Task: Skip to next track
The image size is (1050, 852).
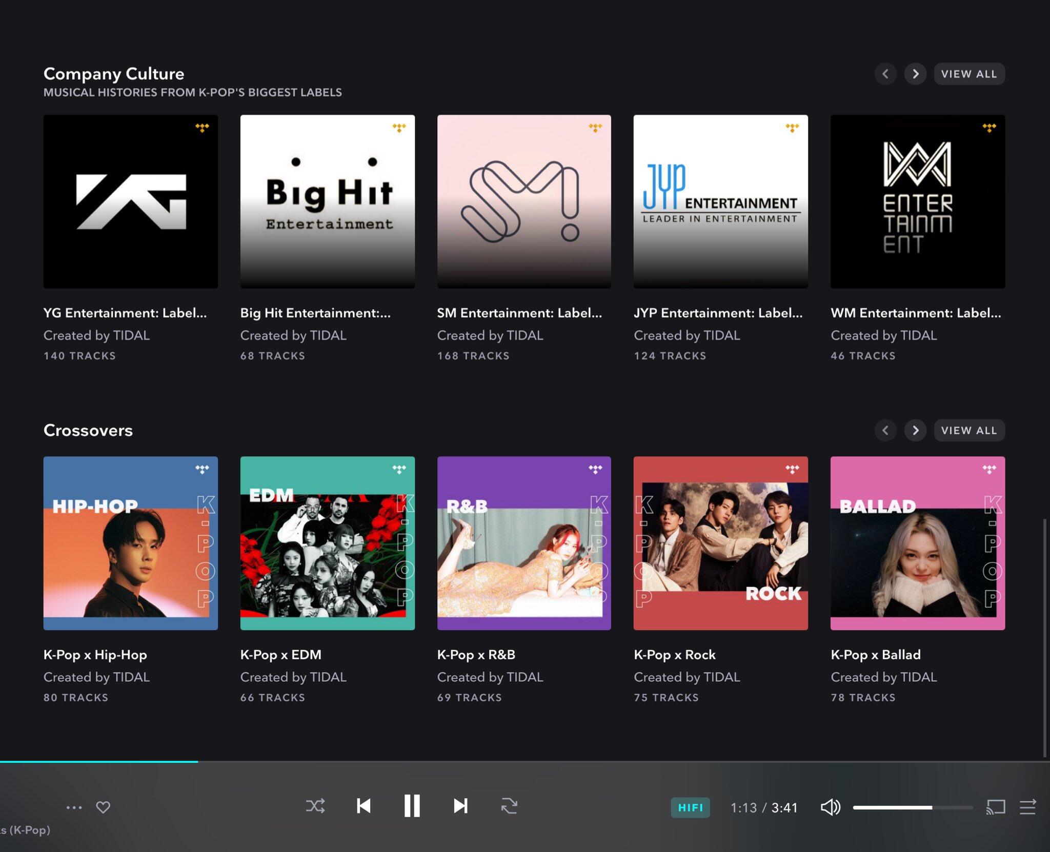Action: (460, 806)
